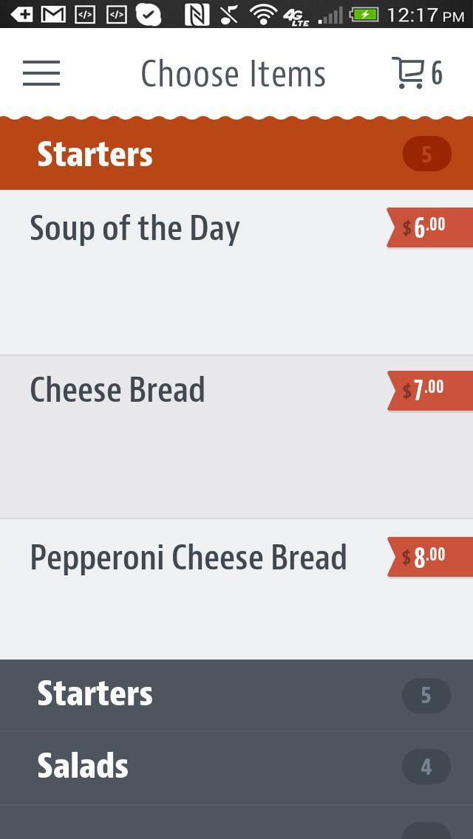Tap the orange Starters count badge
This screenshot has width=473, height=839.
coord(426,154)
